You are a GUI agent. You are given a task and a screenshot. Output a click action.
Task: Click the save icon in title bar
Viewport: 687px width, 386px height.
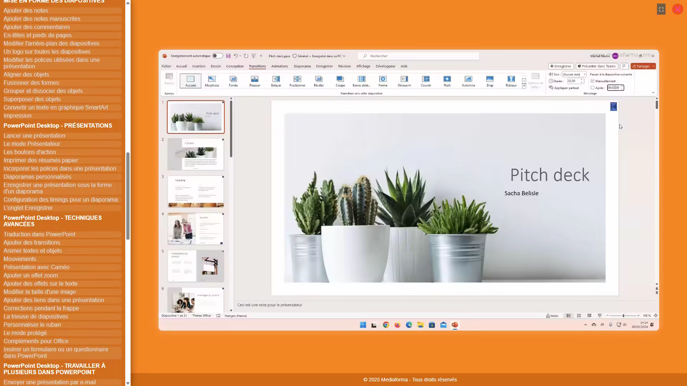tap(228, 56)
